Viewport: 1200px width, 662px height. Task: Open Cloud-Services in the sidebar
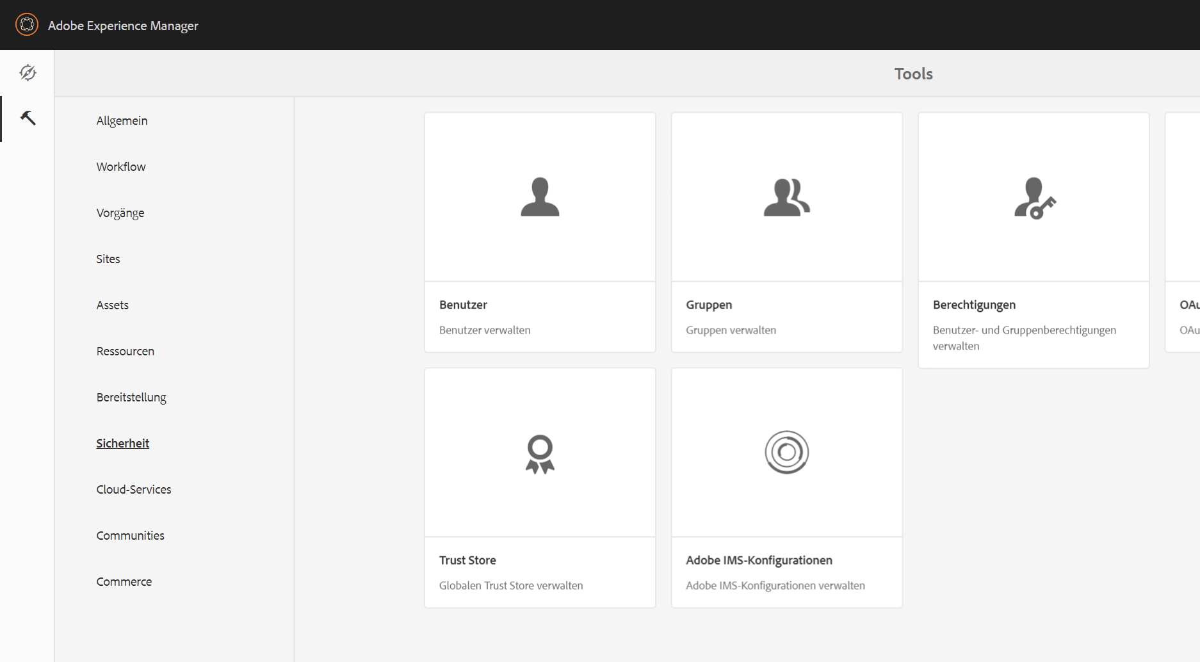[x=134, y=489]
